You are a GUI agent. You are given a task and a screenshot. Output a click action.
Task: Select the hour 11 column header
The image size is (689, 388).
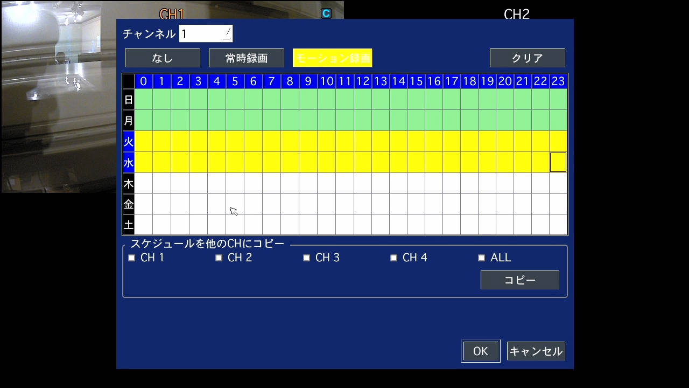coord(345,81)
